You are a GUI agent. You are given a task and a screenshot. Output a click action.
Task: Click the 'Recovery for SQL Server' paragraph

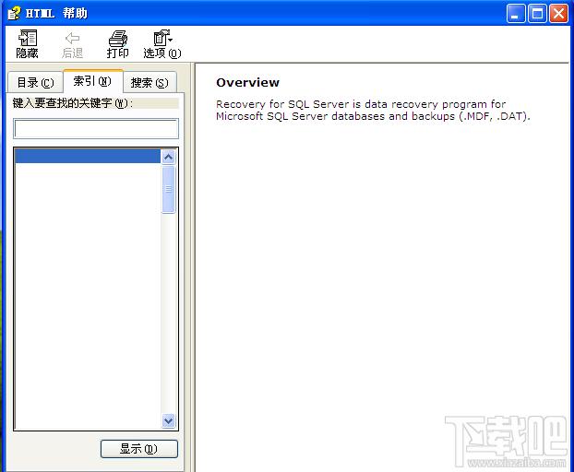tap(373, 110)
